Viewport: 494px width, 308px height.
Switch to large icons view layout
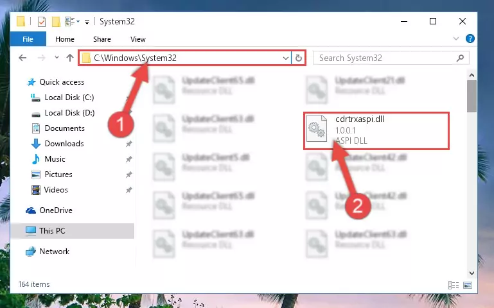coord(468,285)
